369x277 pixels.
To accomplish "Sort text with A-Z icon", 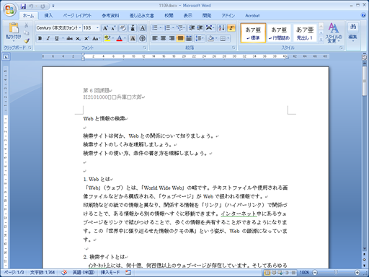I will tap(221, 28).
